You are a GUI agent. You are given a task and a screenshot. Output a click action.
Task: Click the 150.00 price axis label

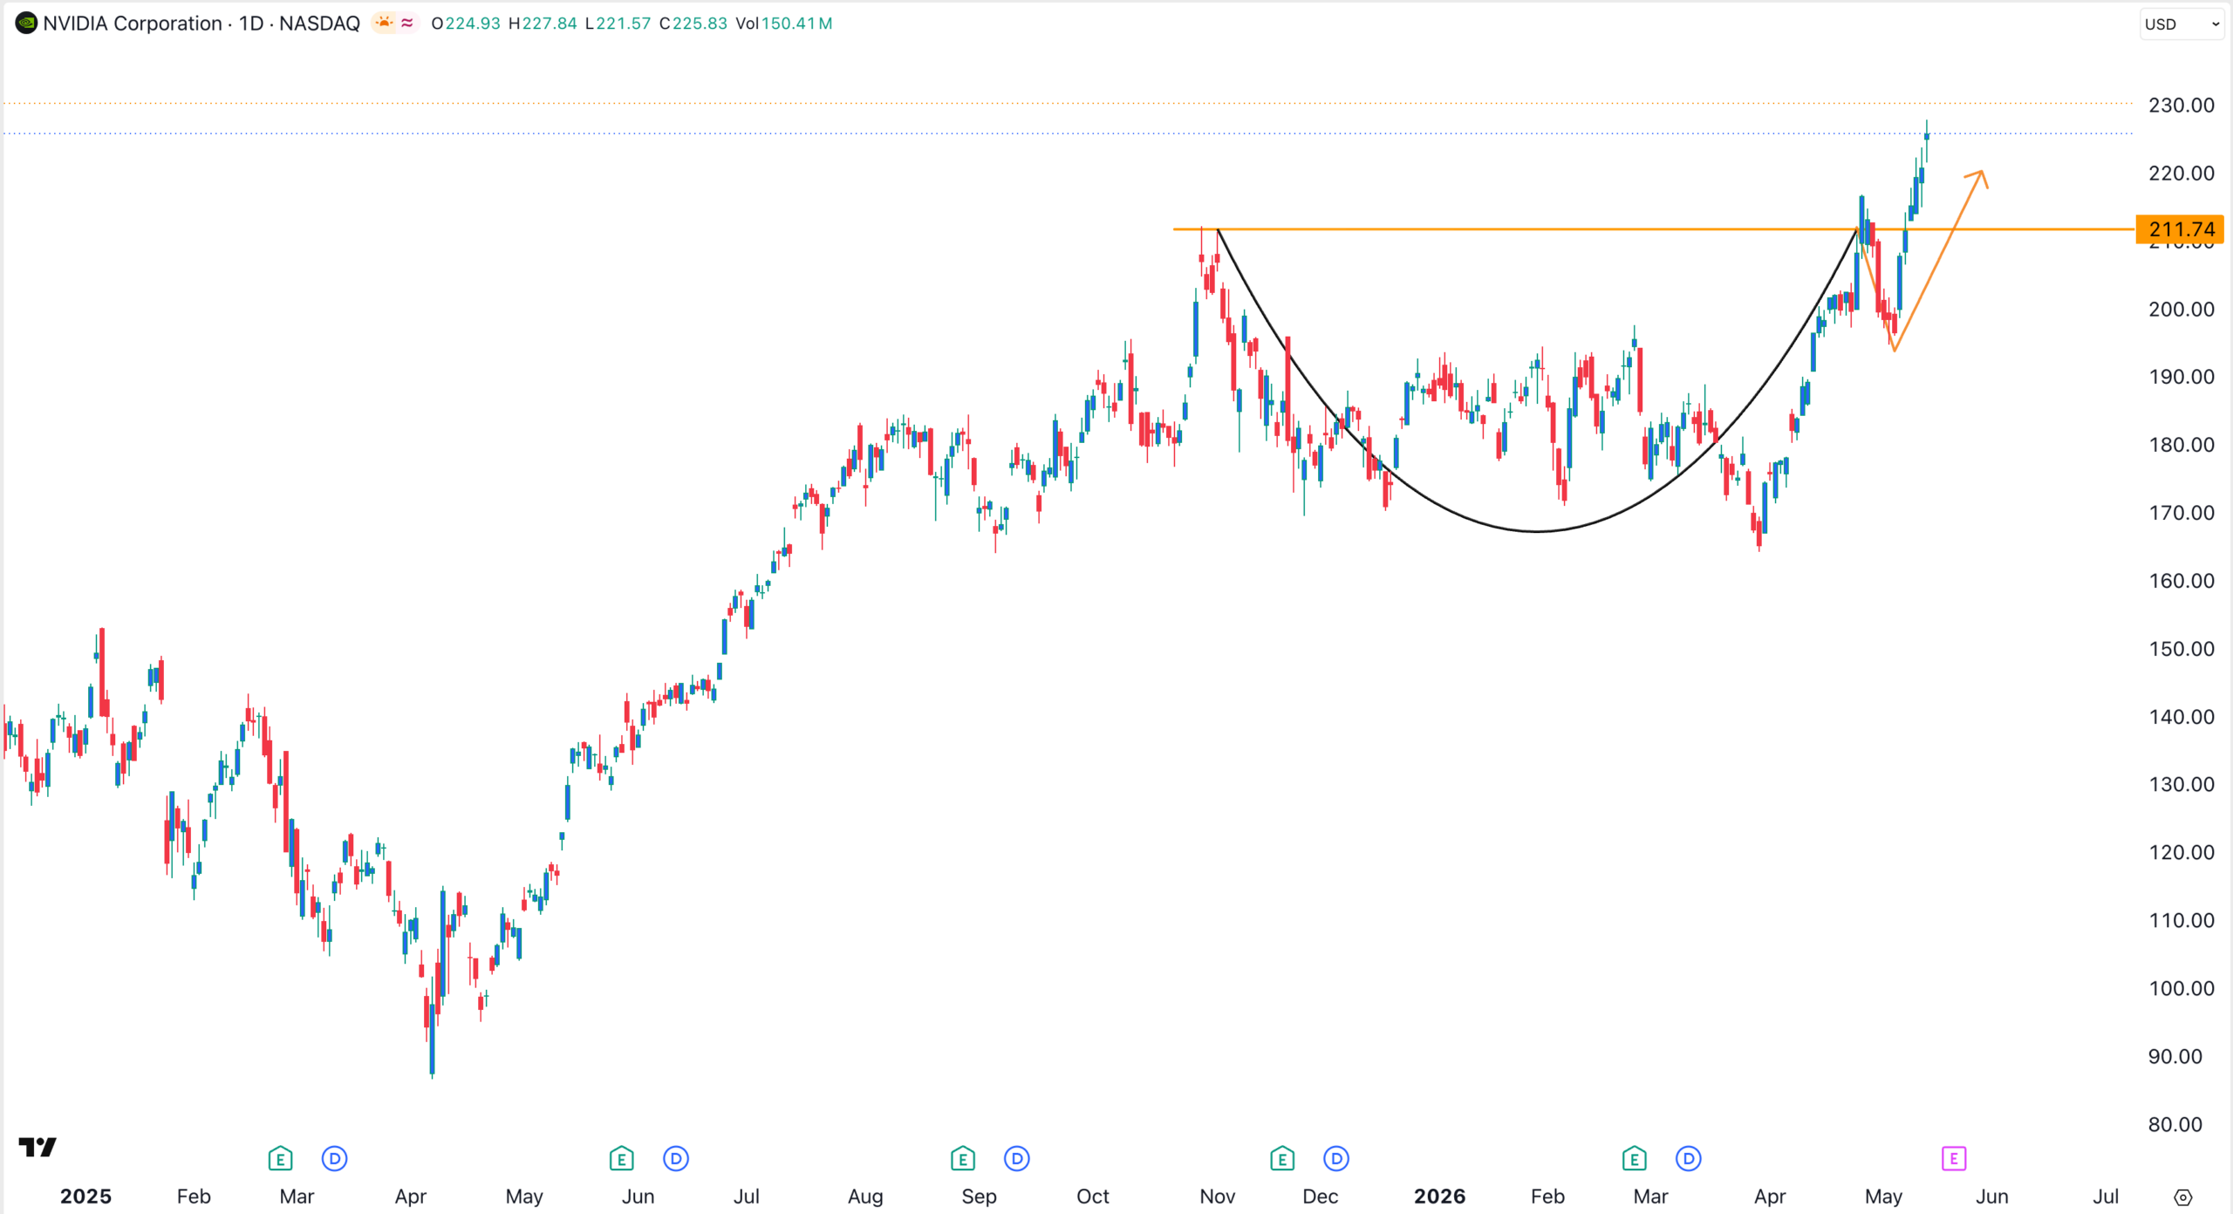click(2182, 649)
